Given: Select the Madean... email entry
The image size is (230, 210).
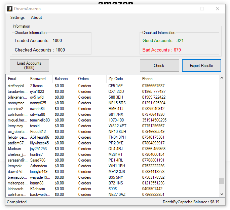Looking at the screenshot, I should pos(16,149).
